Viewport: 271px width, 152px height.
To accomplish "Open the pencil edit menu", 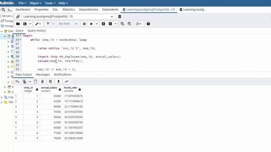I will (x=38, y=24).
